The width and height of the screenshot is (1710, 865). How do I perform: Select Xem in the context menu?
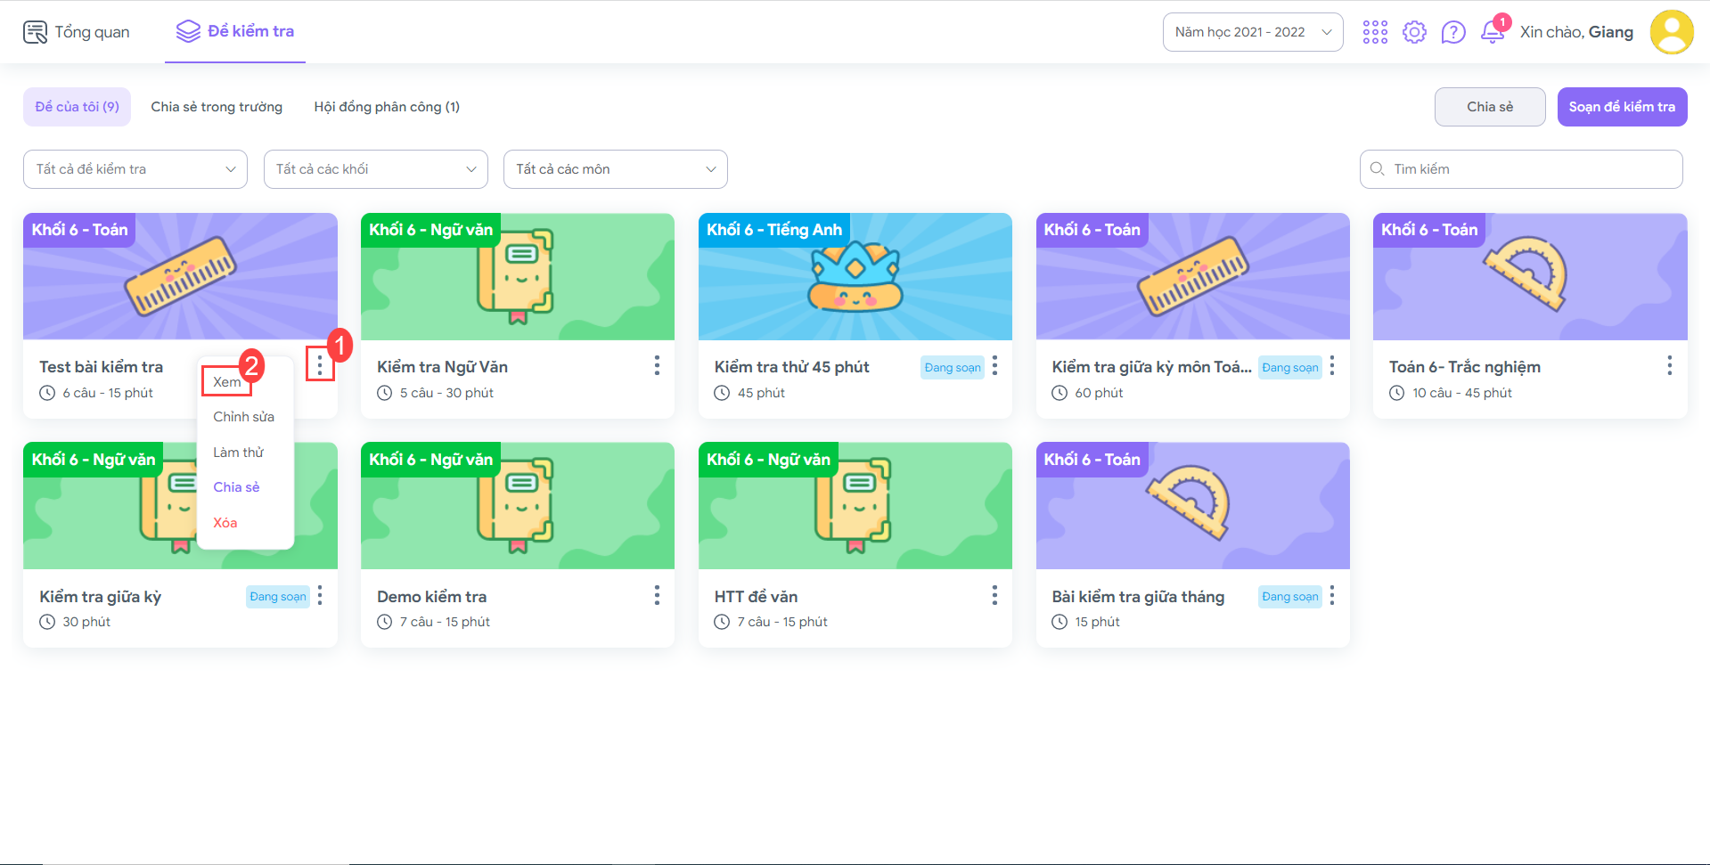coord(227,382)
